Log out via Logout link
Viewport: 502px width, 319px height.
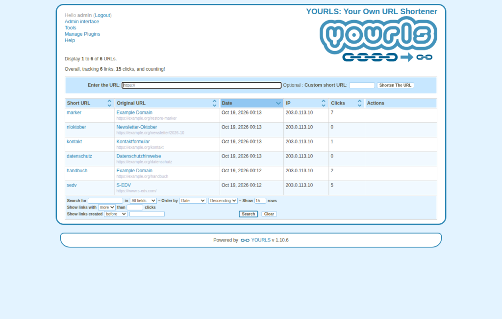coord(102,15)
